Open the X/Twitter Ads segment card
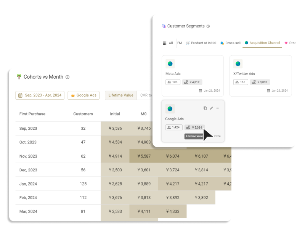Screen dimensions: 305x229 260,76
